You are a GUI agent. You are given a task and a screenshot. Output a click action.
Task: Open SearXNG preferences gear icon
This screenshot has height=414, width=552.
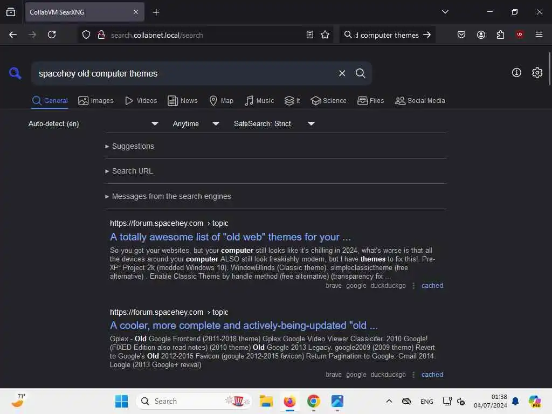(537, 73)
